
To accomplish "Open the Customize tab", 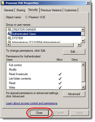I will click(70, 10).
